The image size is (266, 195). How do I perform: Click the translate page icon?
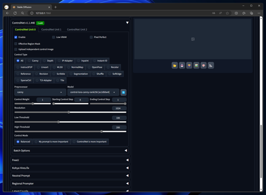[214, 13]
